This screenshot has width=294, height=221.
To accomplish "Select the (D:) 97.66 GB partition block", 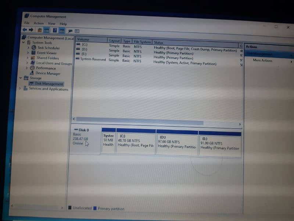I will (x=177, y=144).
